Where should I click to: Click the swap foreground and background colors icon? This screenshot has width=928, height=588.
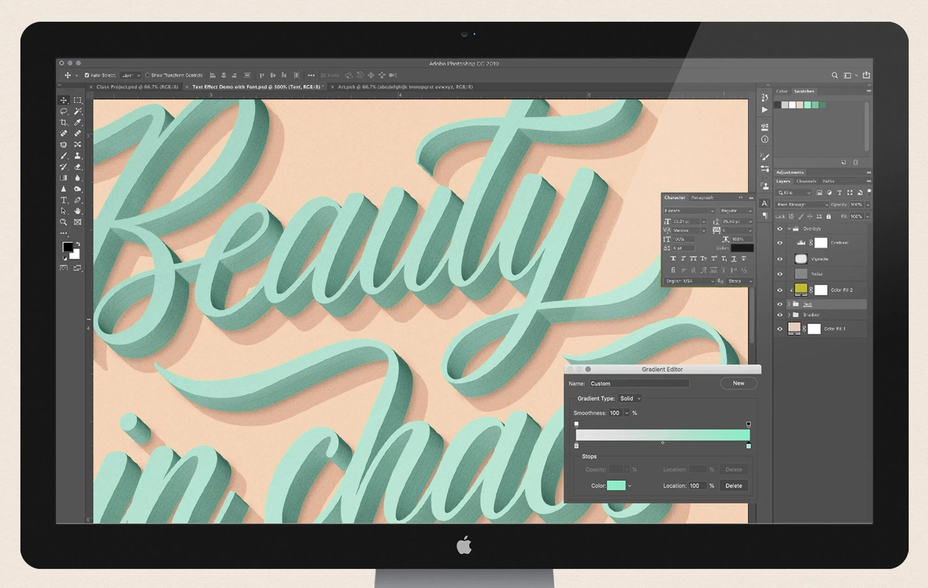[x=78, y=244]
